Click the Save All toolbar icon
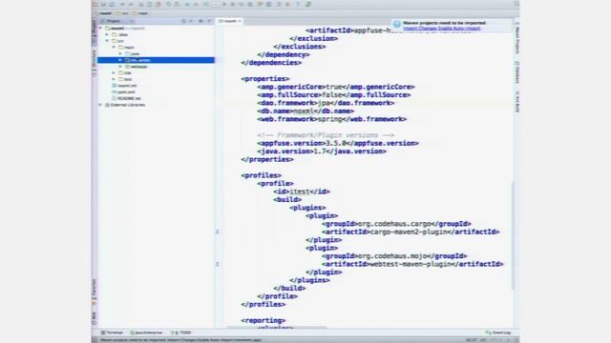 click(104, 4)
